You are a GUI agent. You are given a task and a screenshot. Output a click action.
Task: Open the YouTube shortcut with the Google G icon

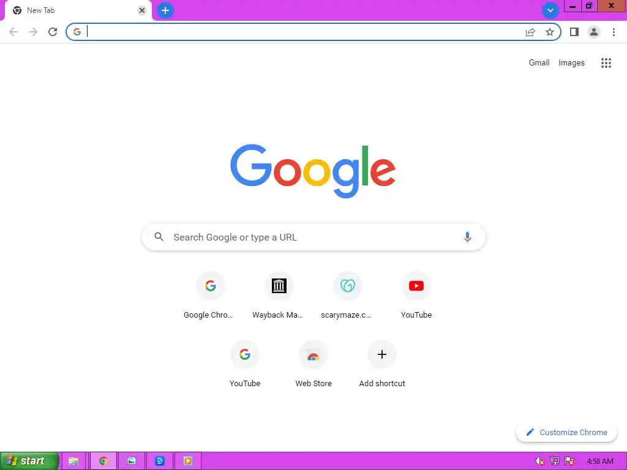pyautogui.click(x=245, y=364)
